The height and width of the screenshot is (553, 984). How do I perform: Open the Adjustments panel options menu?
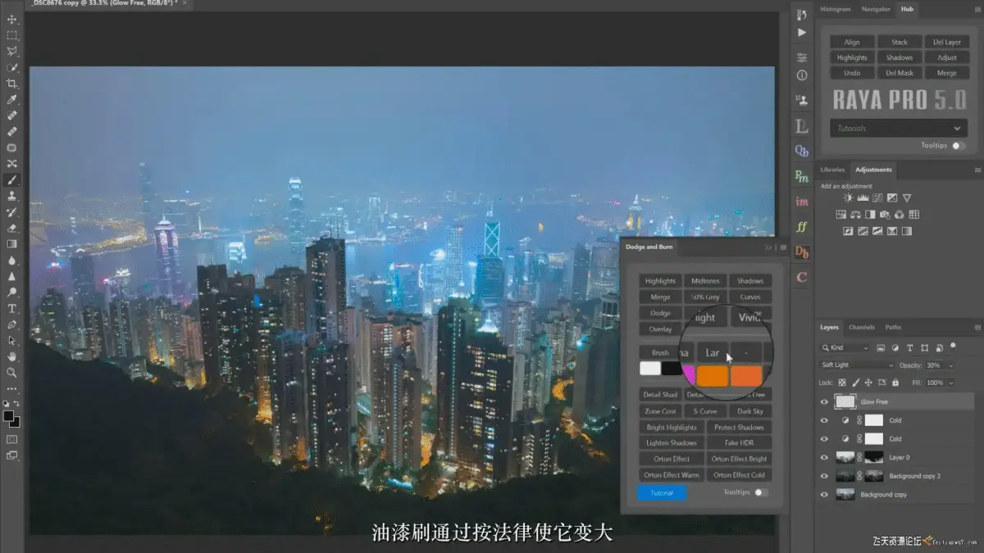tap(977, 170)
